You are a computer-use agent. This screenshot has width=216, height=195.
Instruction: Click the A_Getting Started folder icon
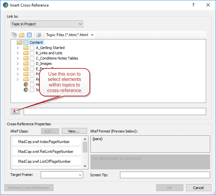26,48
